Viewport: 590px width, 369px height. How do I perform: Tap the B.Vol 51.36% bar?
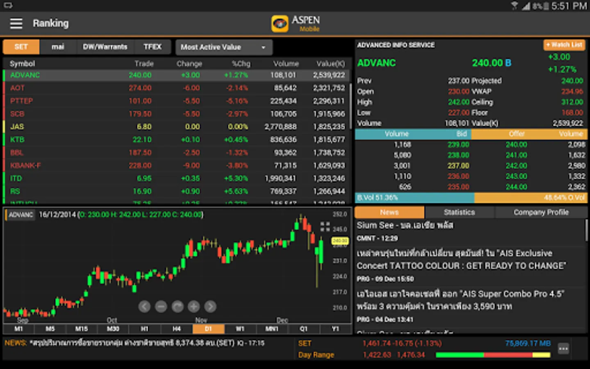(414, 198)
